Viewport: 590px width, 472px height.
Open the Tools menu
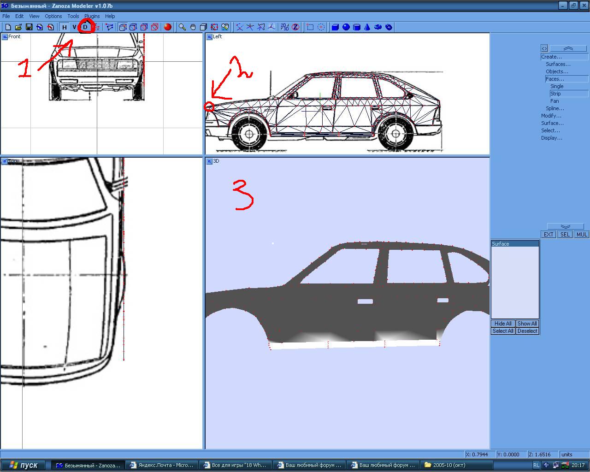click(73, 16)
